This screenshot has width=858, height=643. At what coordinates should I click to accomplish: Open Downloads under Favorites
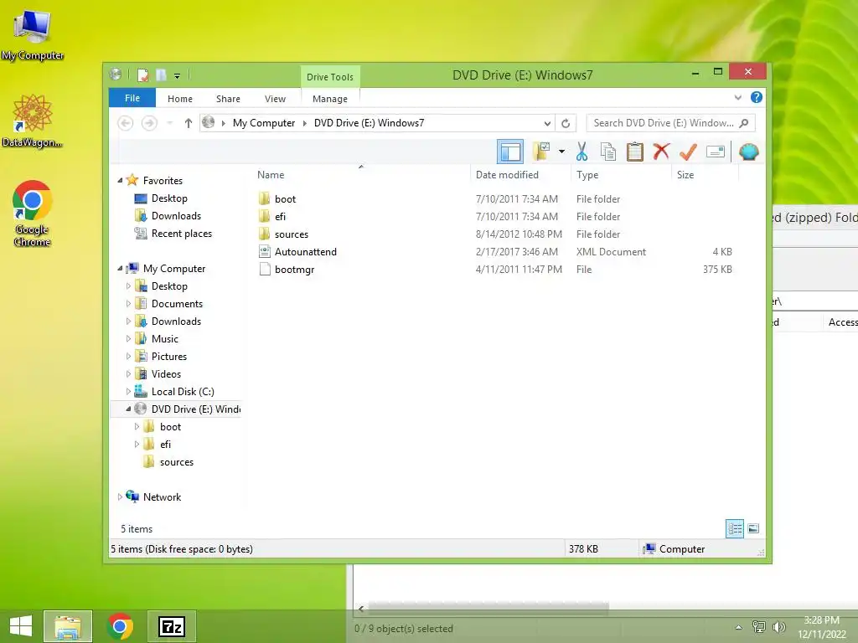click(176, 216)
